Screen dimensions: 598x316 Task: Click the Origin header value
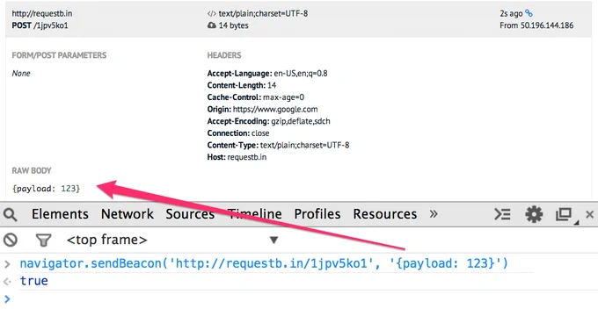[x=275, y=109]
